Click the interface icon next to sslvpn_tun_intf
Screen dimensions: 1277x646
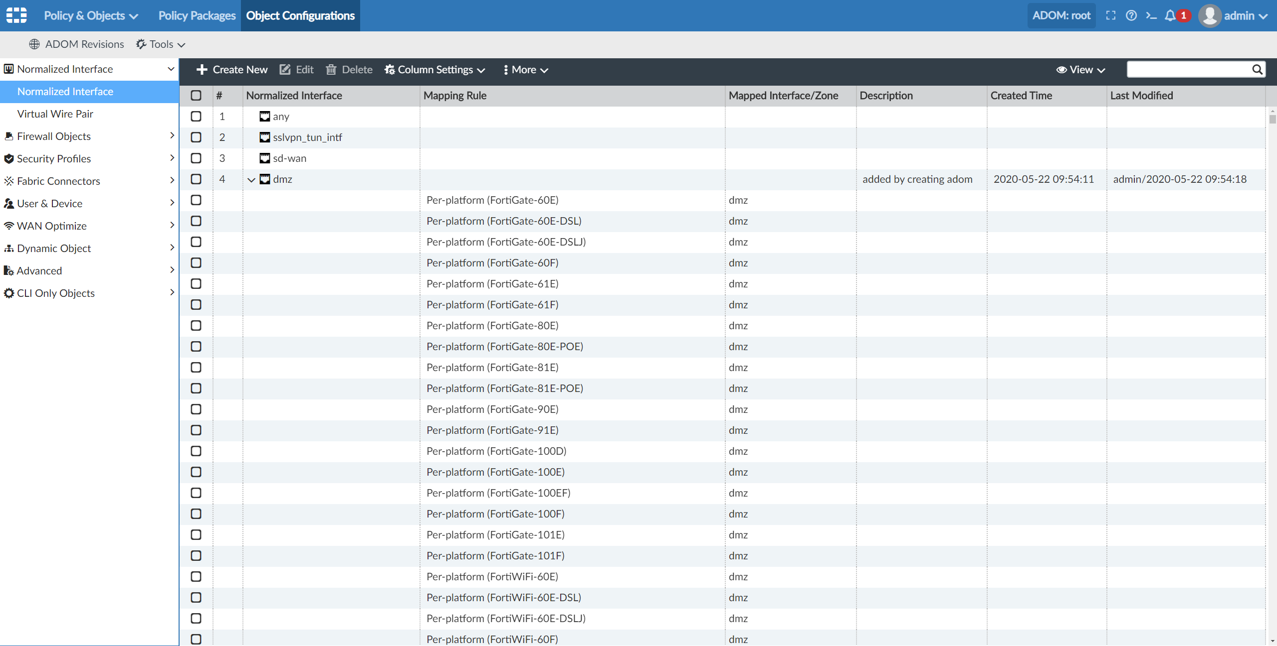(265, 137)
